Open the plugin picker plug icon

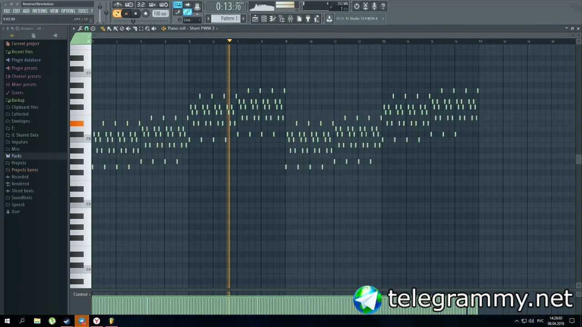pyautogui.click(x=308, y=19)
